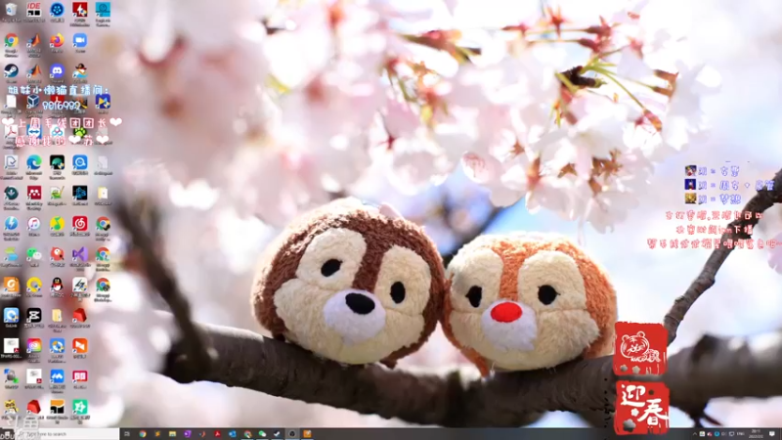Launch the TeamViewer shortcut
Screen dimensions: 782x440
click(34, 132)
